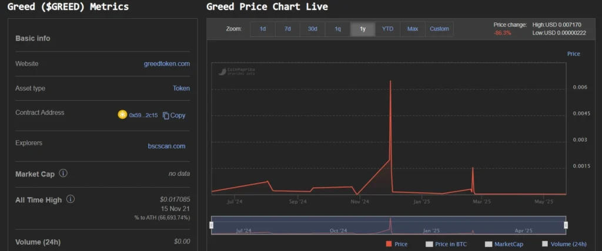Click the copy icon next to the contract address
The height and width of the screenshot is (251, 602).
click(x=166, y=116)
